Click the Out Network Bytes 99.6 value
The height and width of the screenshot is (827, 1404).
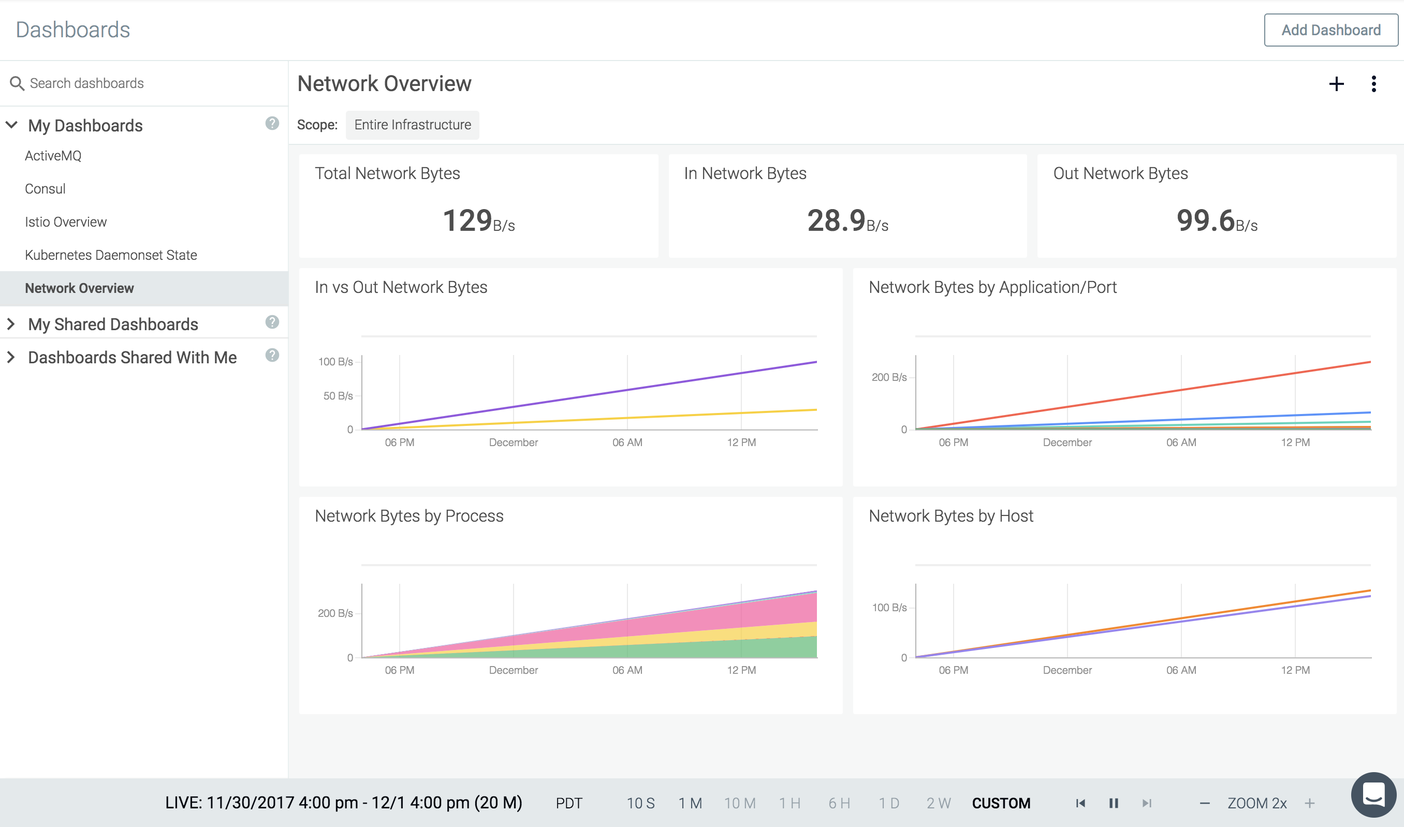[1217, 220]
